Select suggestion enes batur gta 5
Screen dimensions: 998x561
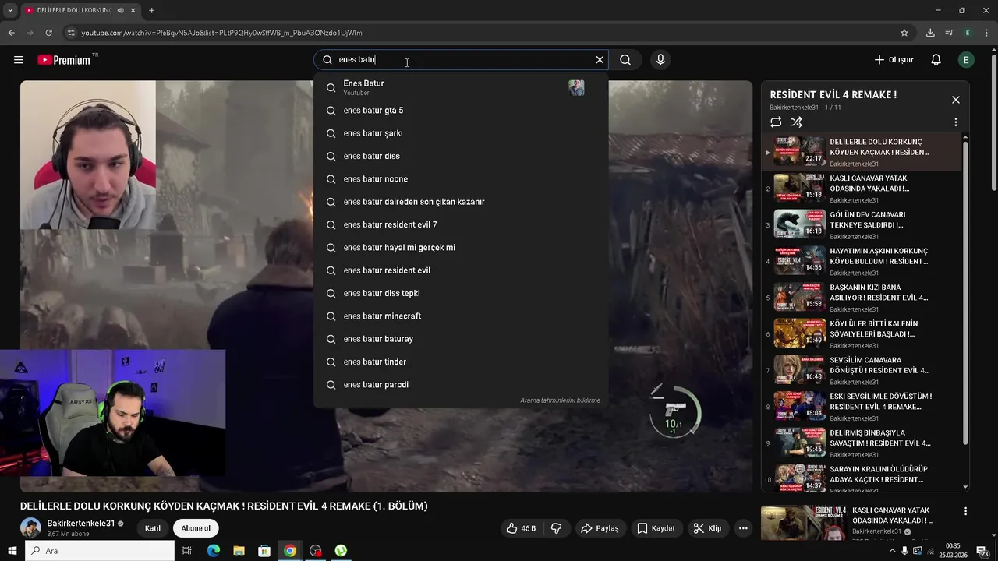[x=461, y=111]
